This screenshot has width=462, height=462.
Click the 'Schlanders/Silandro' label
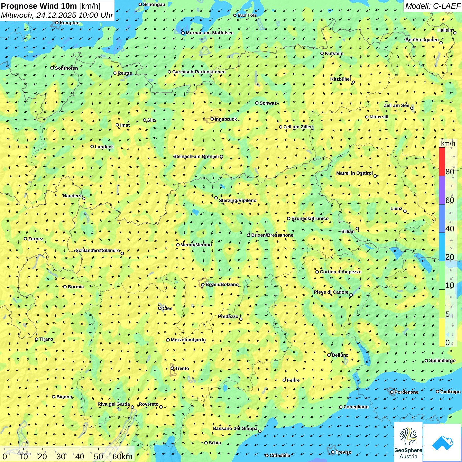pos(98,250)
